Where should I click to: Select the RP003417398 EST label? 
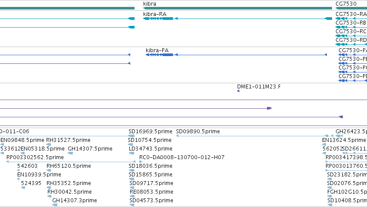(x=346, y=157)
